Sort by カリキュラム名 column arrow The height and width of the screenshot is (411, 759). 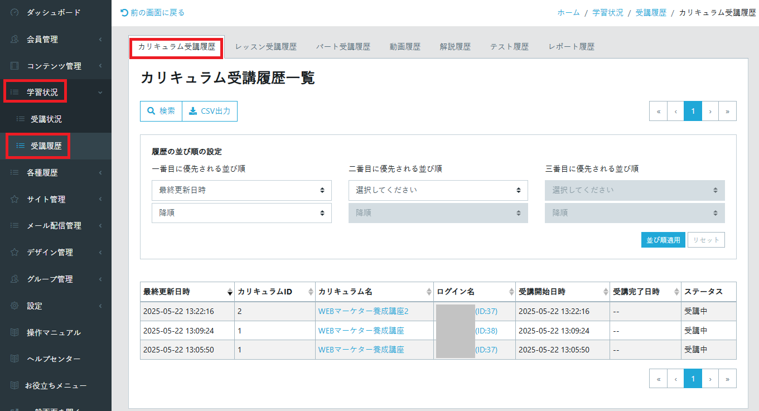429,292
